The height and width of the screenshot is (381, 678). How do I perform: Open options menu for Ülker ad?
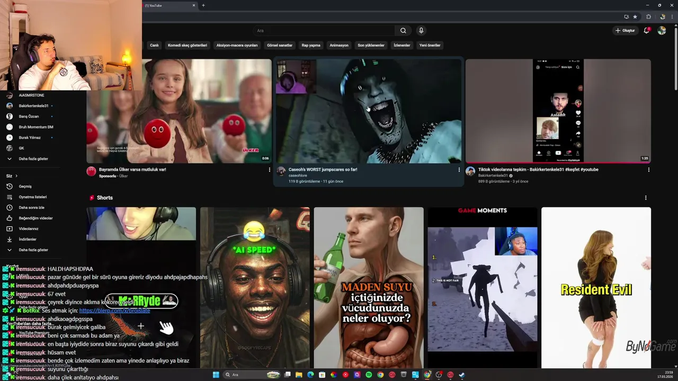[269, 170]
